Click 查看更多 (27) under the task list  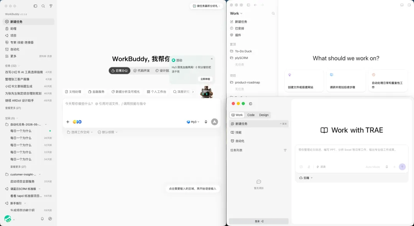(x=13, y=108)
